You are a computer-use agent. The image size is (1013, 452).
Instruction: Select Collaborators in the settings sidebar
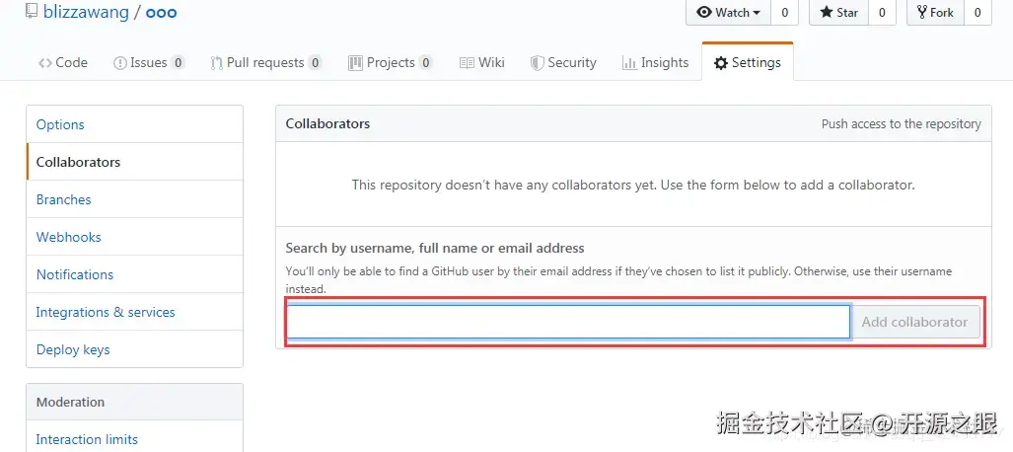click(x=134, y=162)
